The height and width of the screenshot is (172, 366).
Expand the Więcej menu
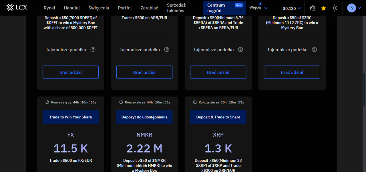tap(258, 8)
